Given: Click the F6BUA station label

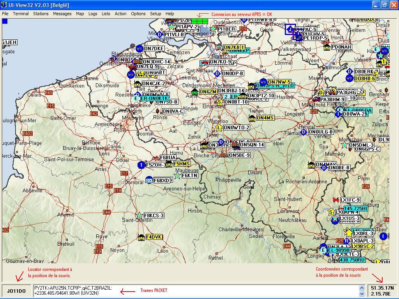Looking at the screenshot, I should pyautogui.click(x=168, y=158).
